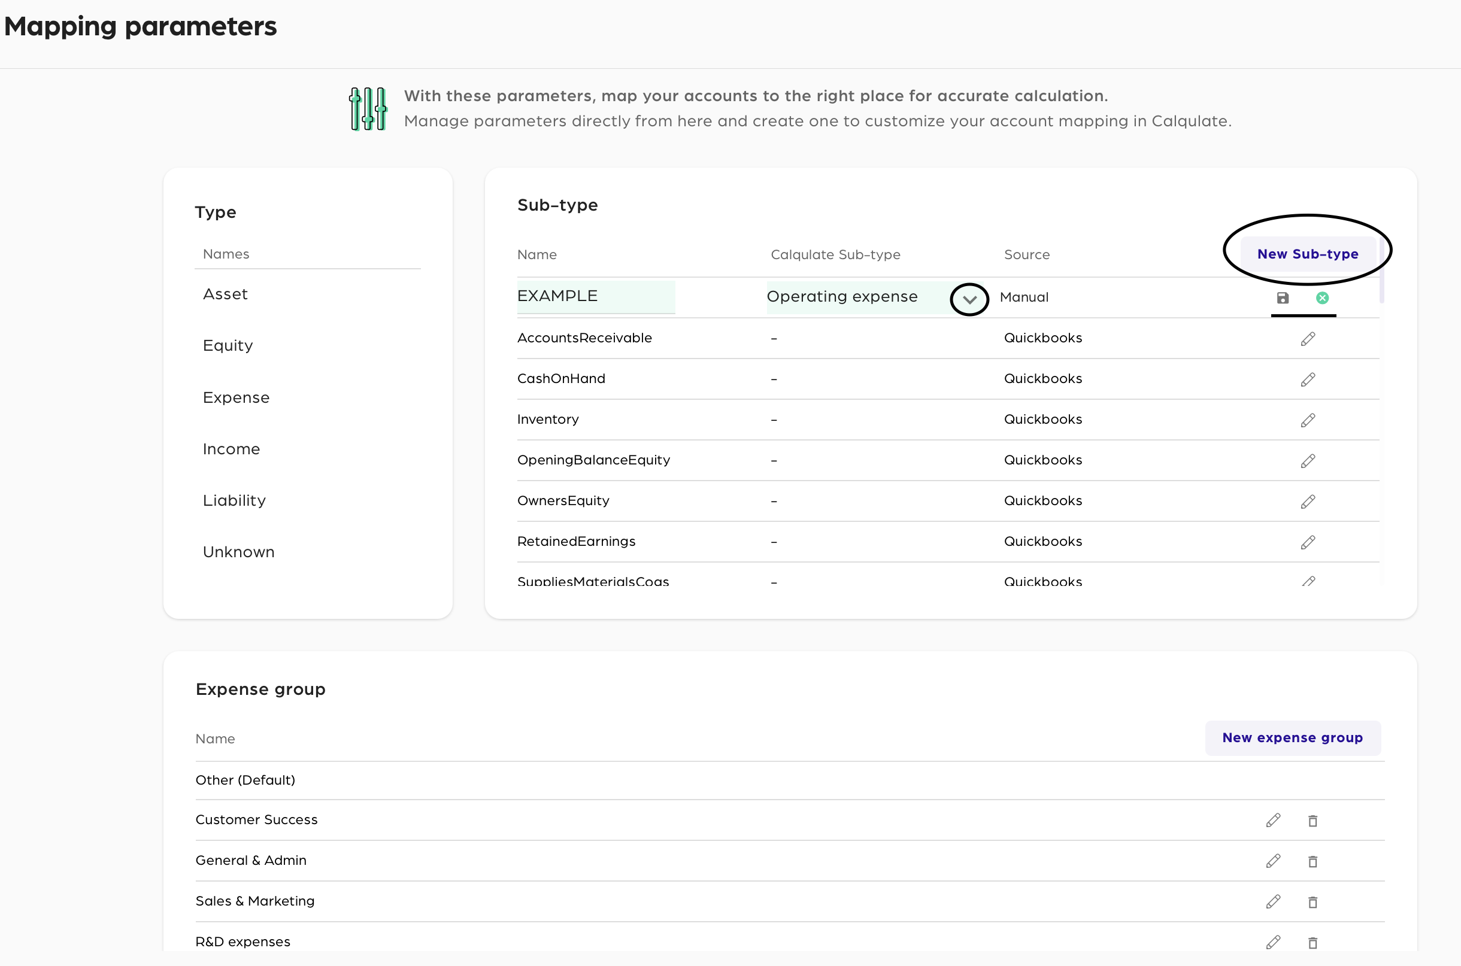Edit the General & Admin expense group
1461x966 pixels.
point(1273,861)
